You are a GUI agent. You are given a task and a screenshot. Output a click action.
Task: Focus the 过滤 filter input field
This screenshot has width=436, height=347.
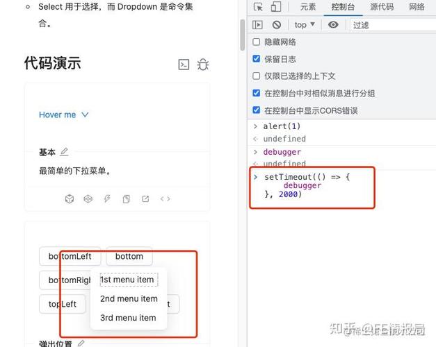393,25
